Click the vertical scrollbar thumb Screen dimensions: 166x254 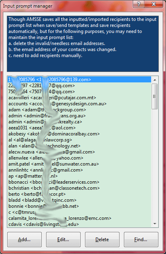(155, 96)
